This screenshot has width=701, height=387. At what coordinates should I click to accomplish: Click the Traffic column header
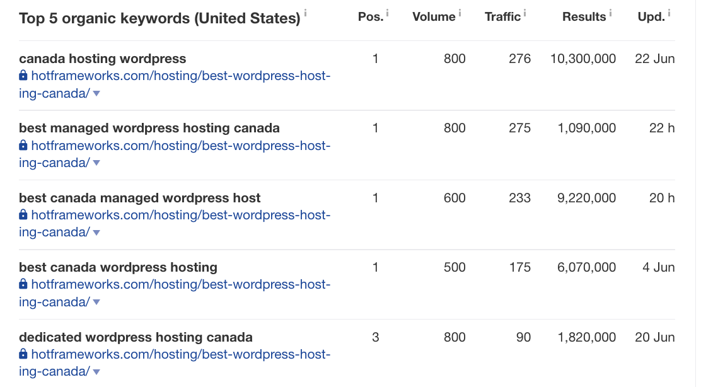coord(502,17)
